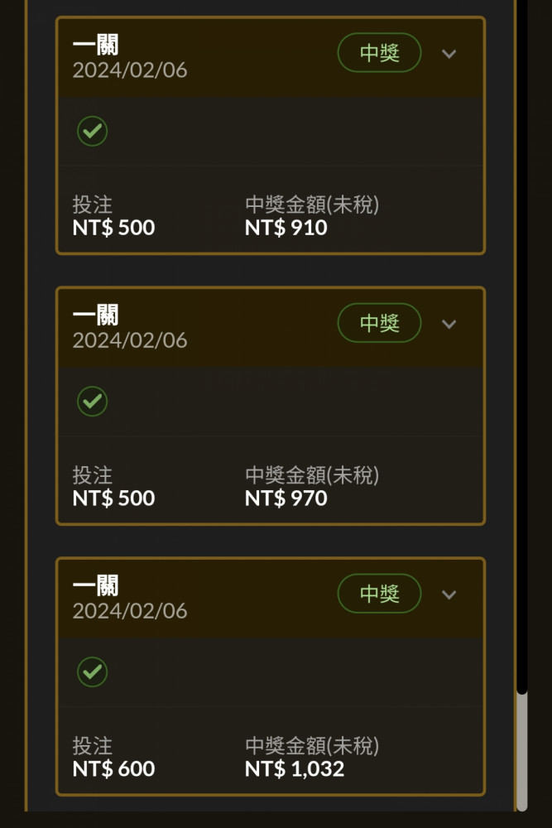Click the green checkmark icon in the NT$ 970 card
This screenshot has width=552, height=828.
click(93, 402)
